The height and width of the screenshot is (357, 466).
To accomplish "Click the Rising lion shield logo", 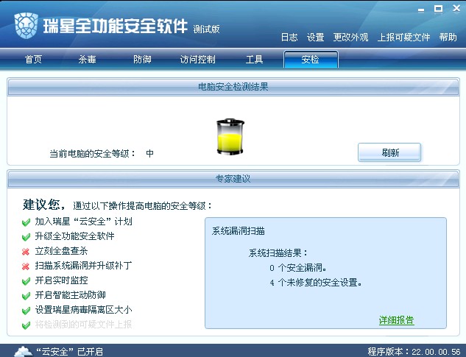I will point(26,26).
